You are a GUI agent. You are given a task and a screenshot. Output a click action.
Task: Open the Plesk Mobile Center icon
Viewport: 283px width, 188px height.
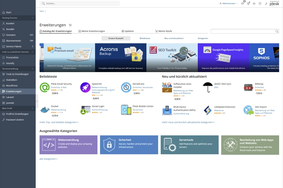pos(126,110)
